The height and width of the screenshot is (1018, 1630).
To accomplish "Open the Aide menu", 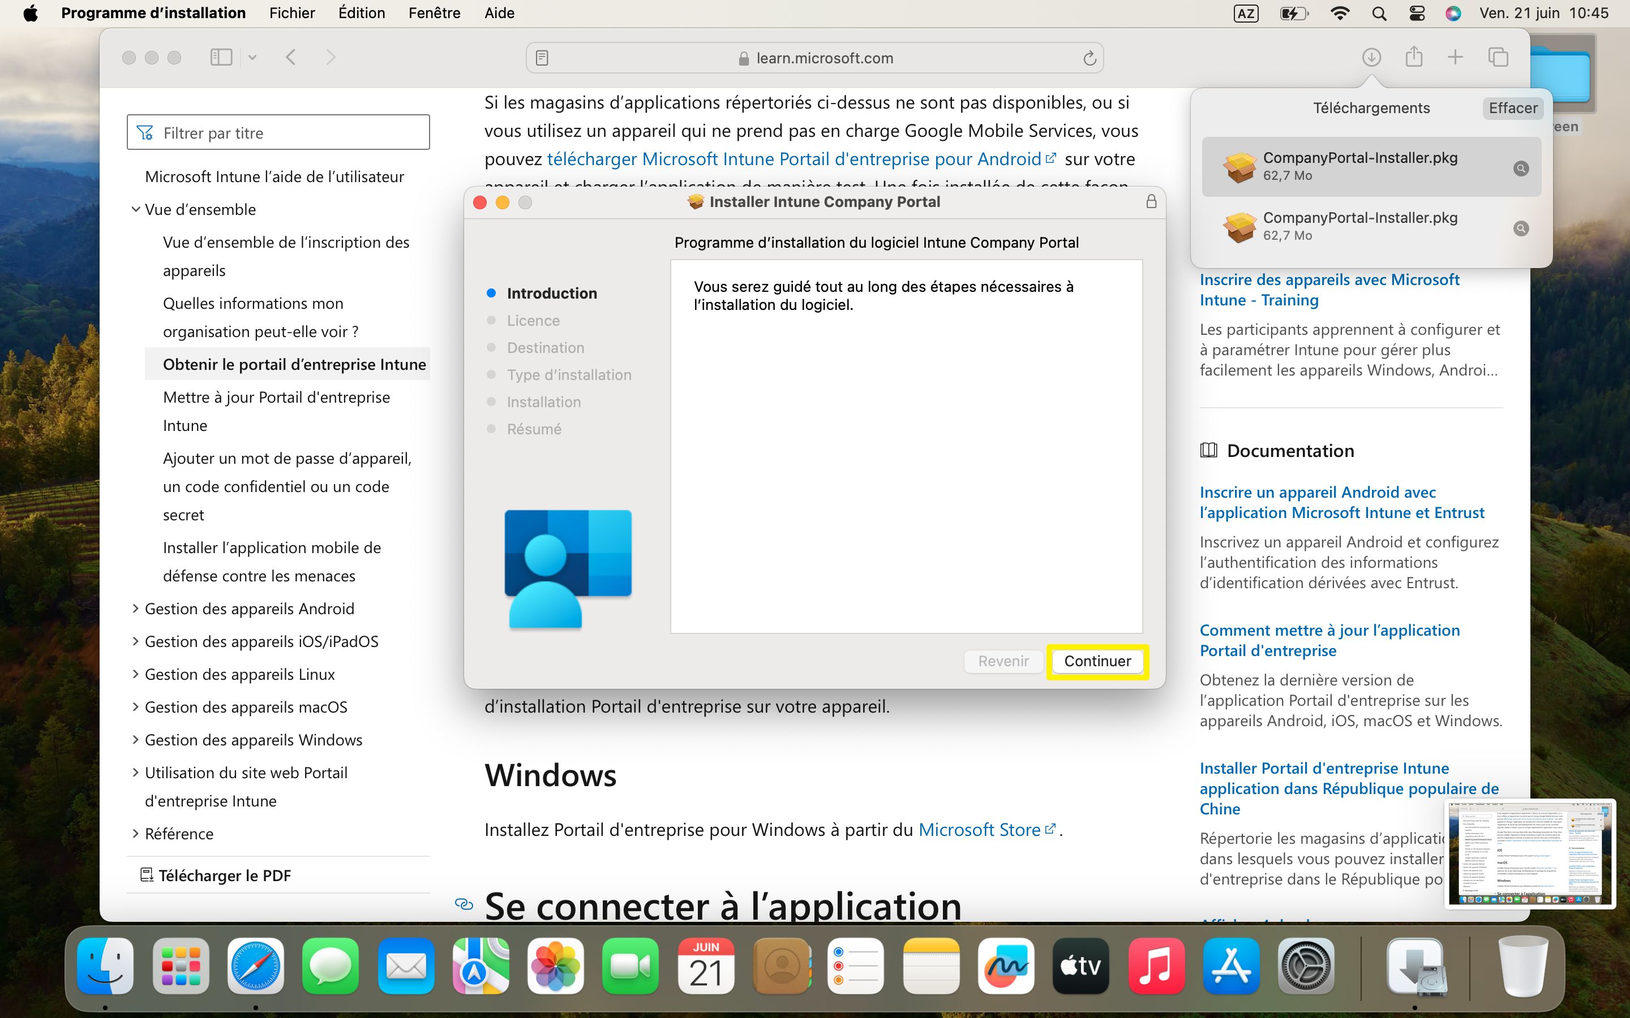I will pos(499,13).
